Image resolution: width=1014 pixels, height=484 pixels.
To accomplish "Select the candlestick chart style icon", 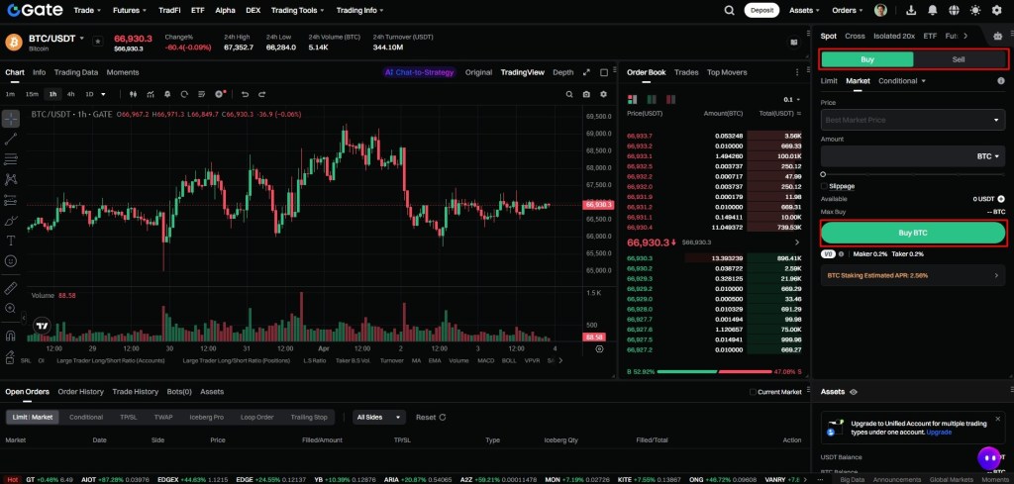I will tap(134, 94).
